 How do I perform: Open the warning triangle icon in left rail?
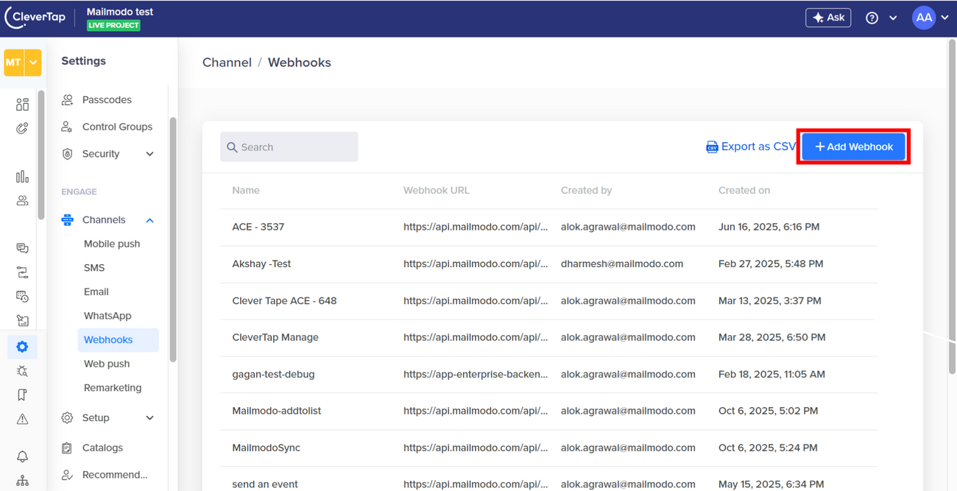(22, 419)
